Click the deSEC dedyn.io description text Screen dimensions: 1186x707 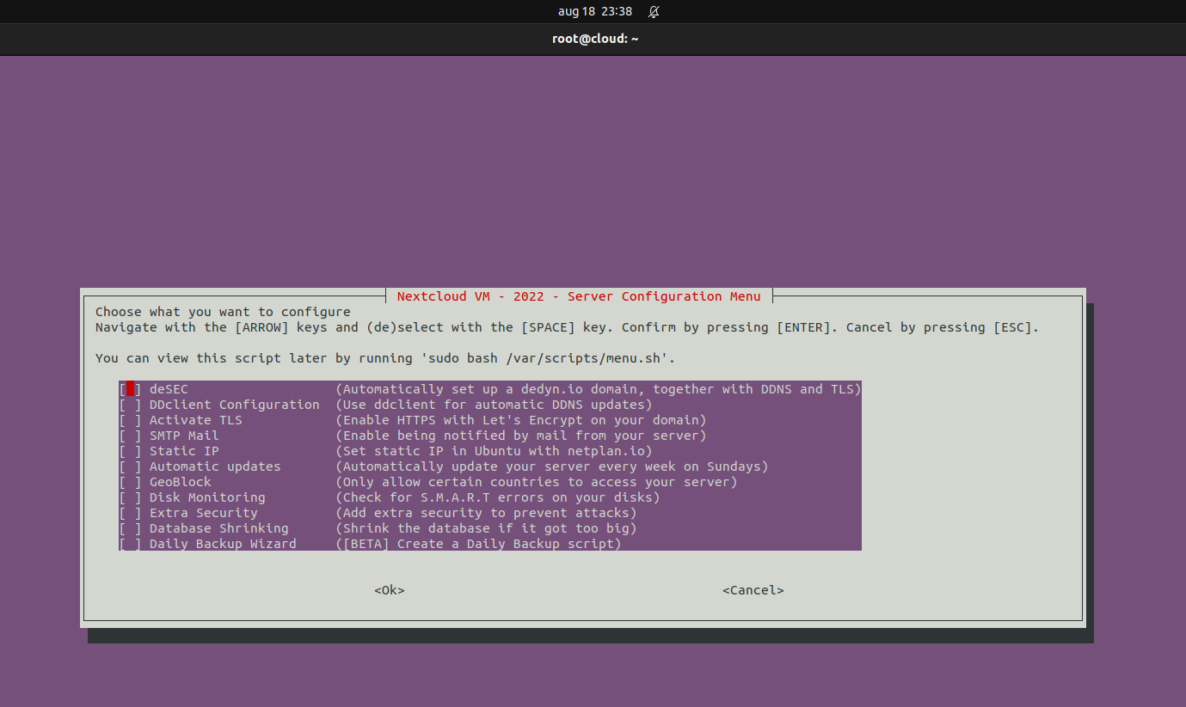click(602, 388)
